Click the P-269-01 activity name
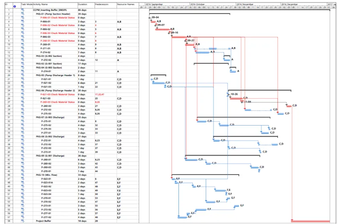This screenshot has width=338, height=224. [46, 160]
